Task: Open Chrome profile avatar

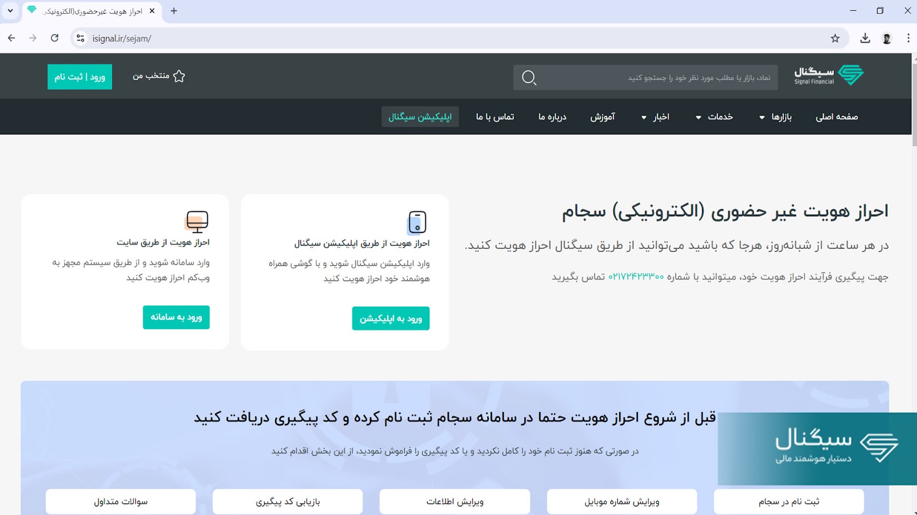Action: click(x=887, y=38)
